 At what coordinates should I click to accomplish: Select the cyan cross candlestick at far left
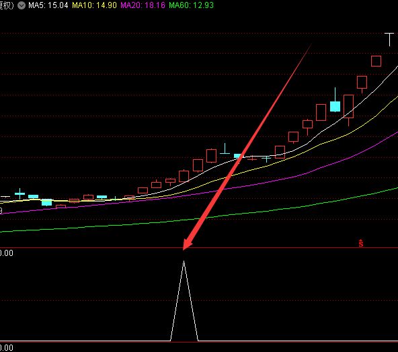pyautogui.click(x=19, y=193)
